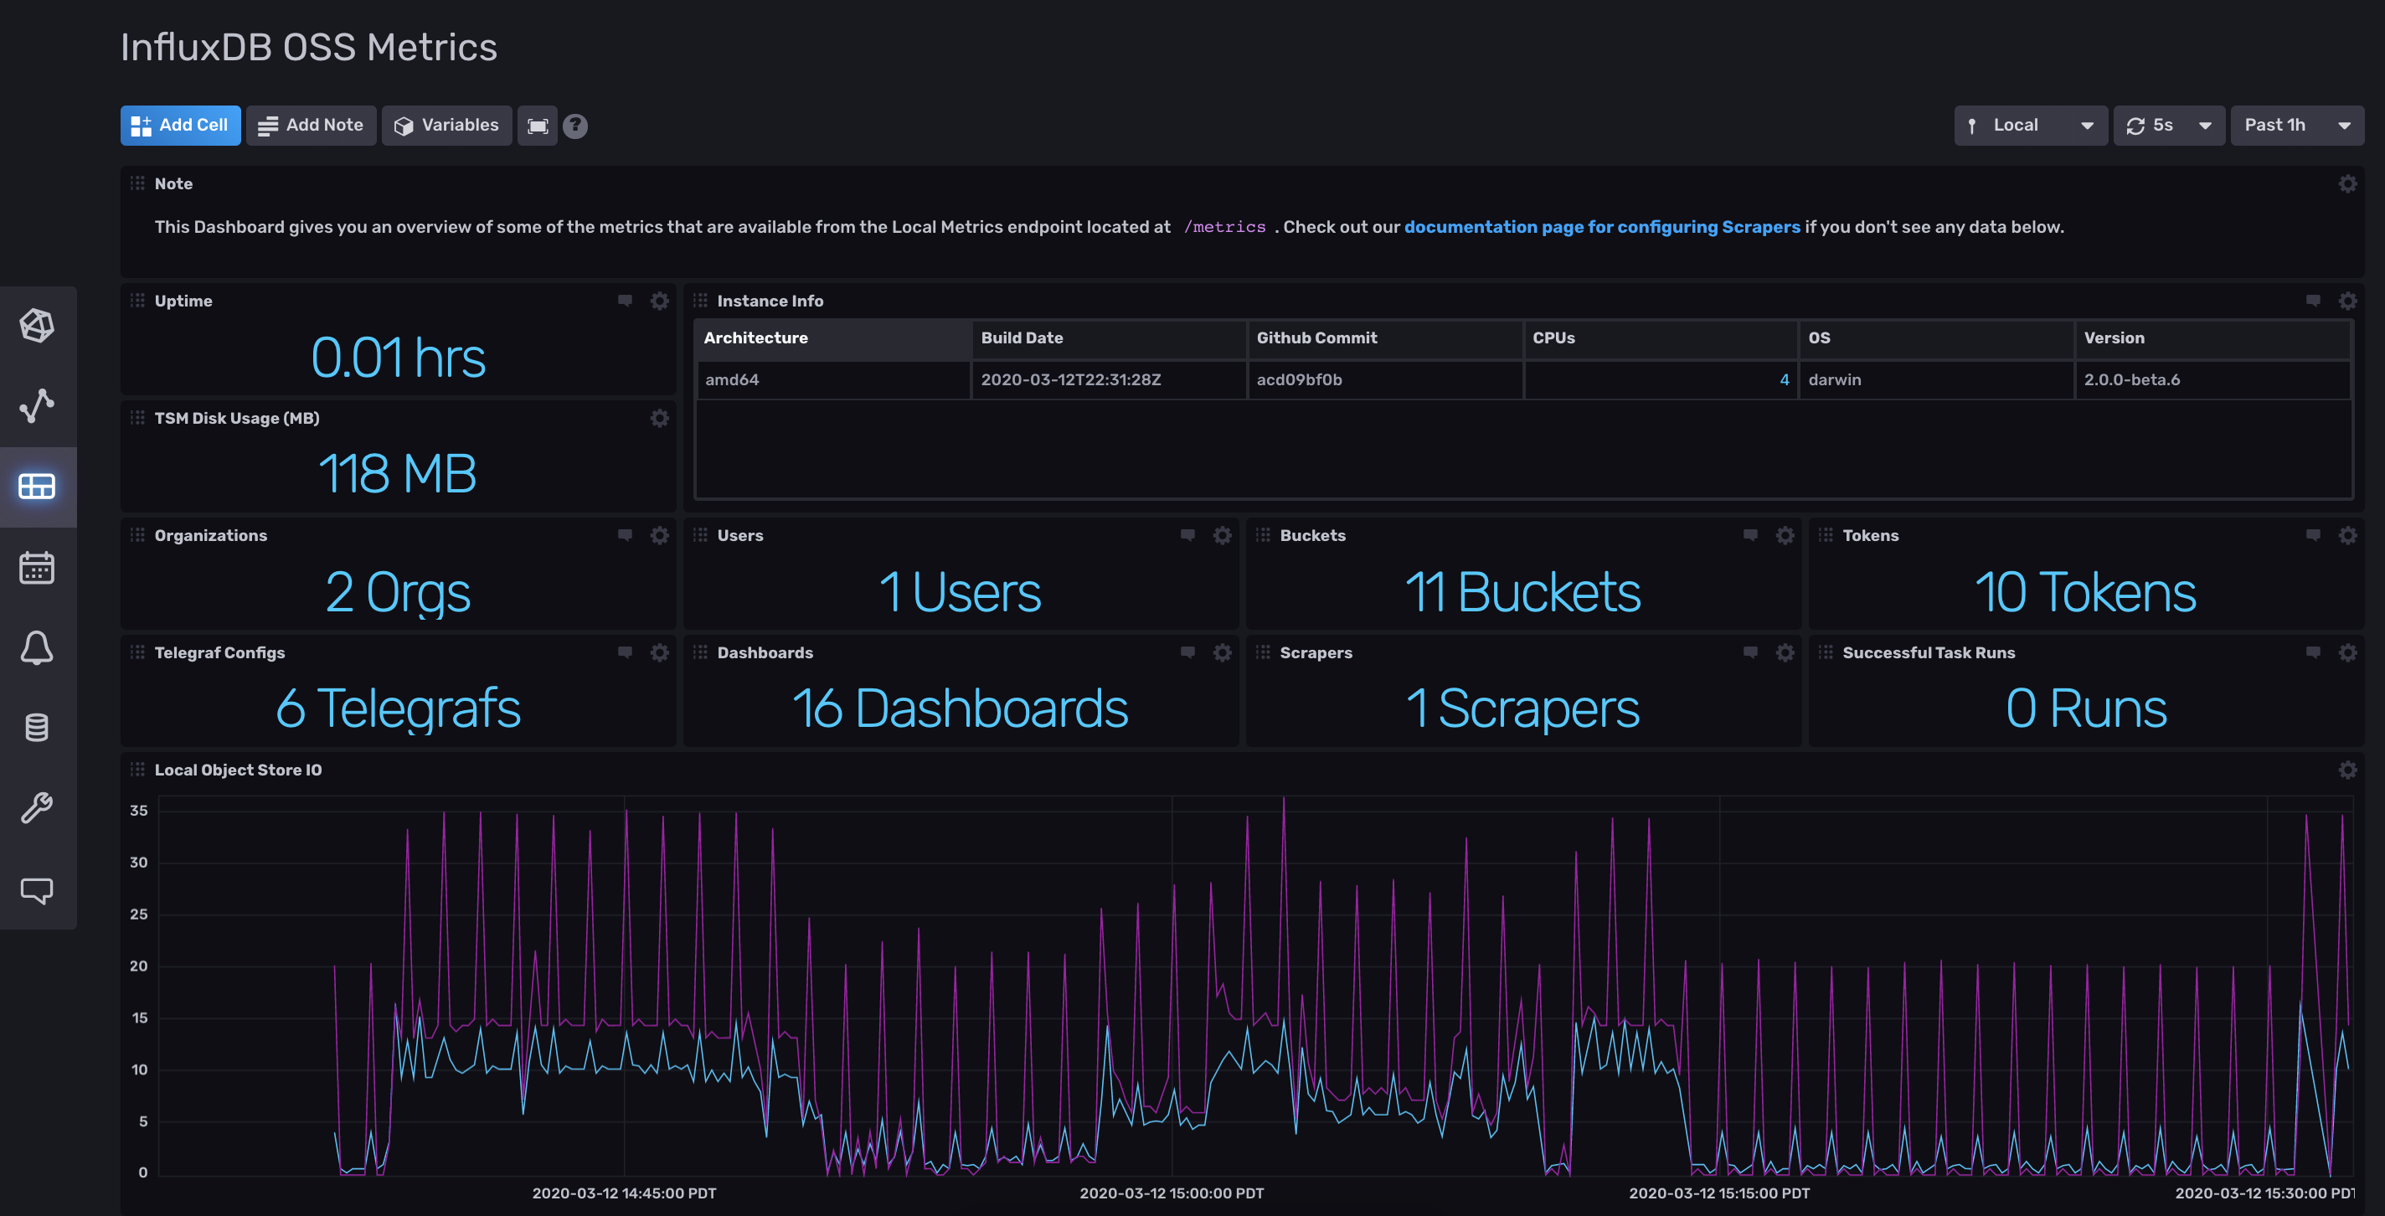Click the Variables button
Viewport: 2385px width, 1216px height.
pyautogui.click(x=447, y=126)
